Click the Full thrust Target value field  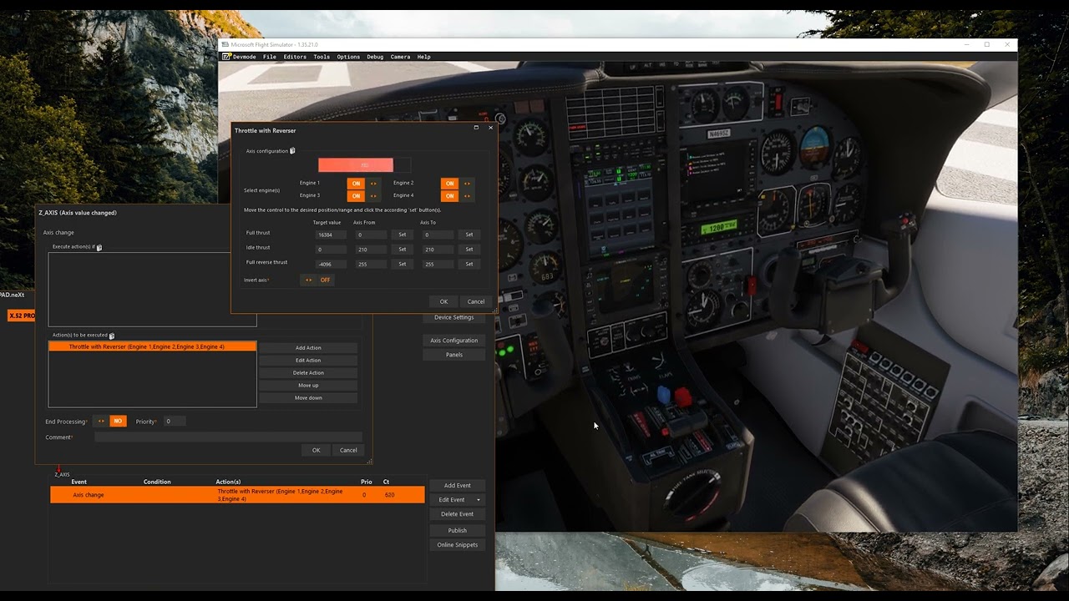331,235
